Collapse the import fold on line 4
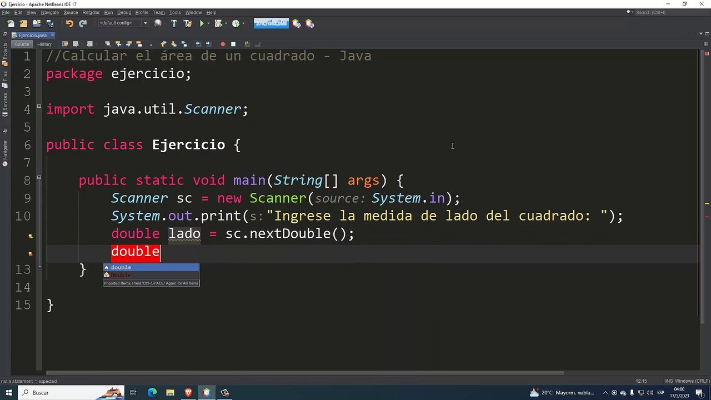711x400 pixels. point(39,106)
